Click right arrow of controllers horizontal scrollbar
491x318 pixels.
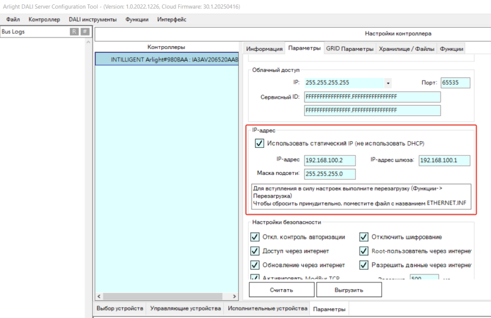click(x=234, y=296)
